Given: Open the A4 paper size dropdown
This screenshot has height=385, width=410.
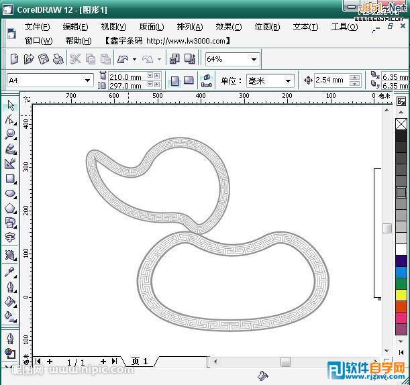Looking at the screenshot, I should click(x=87, y=80).
